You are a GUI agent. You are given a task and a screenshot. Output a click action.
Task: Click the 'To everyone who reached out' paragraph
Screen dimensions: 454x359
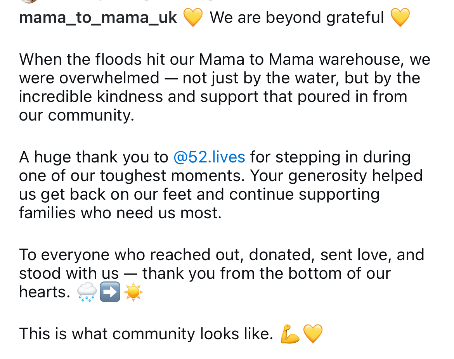[x=222, y=273]
